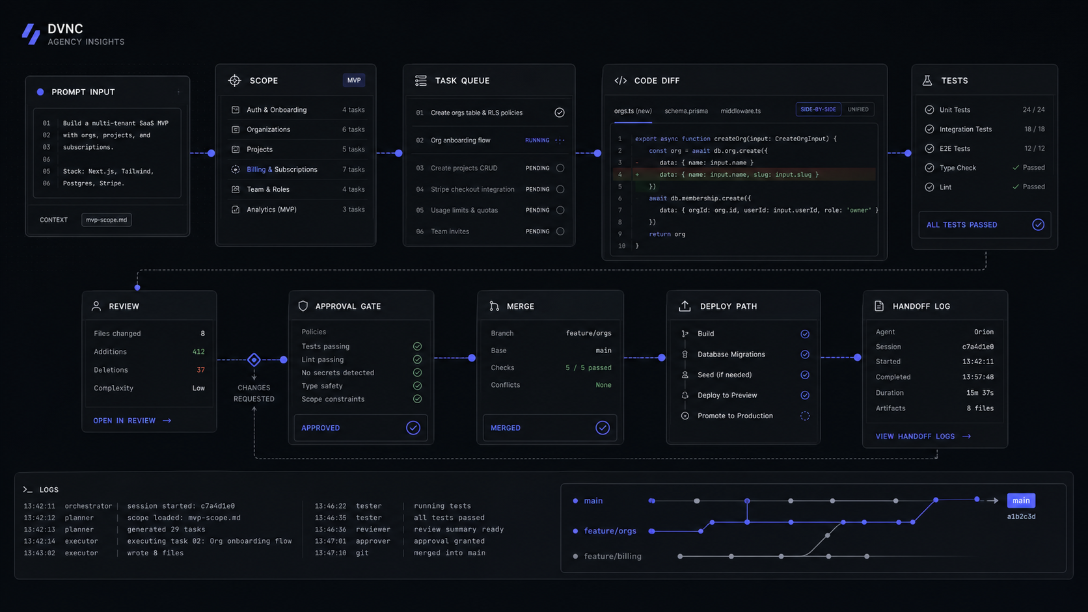This screenshot has height=612, width=1088.
Task: Click the All Tests Passed button
Action: point(985,224)
